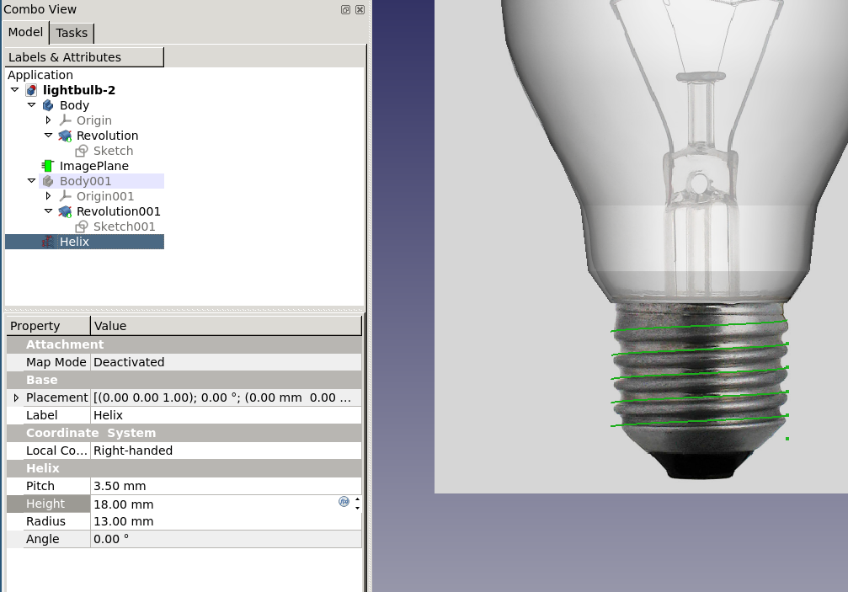This screenshot has width=848, height=592.
Task: Click the Origin axis icon under Body
Action: pyautogui.click(x=65, y=120)
